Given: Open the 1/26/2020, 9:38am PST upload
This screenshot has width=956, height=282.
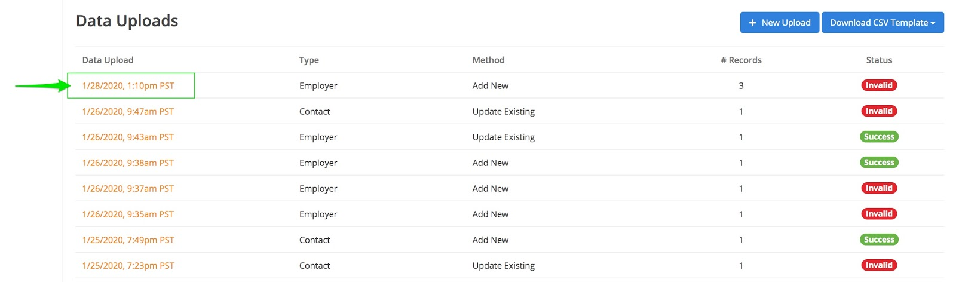Looking at the screenshot, I should click(128, 163).
